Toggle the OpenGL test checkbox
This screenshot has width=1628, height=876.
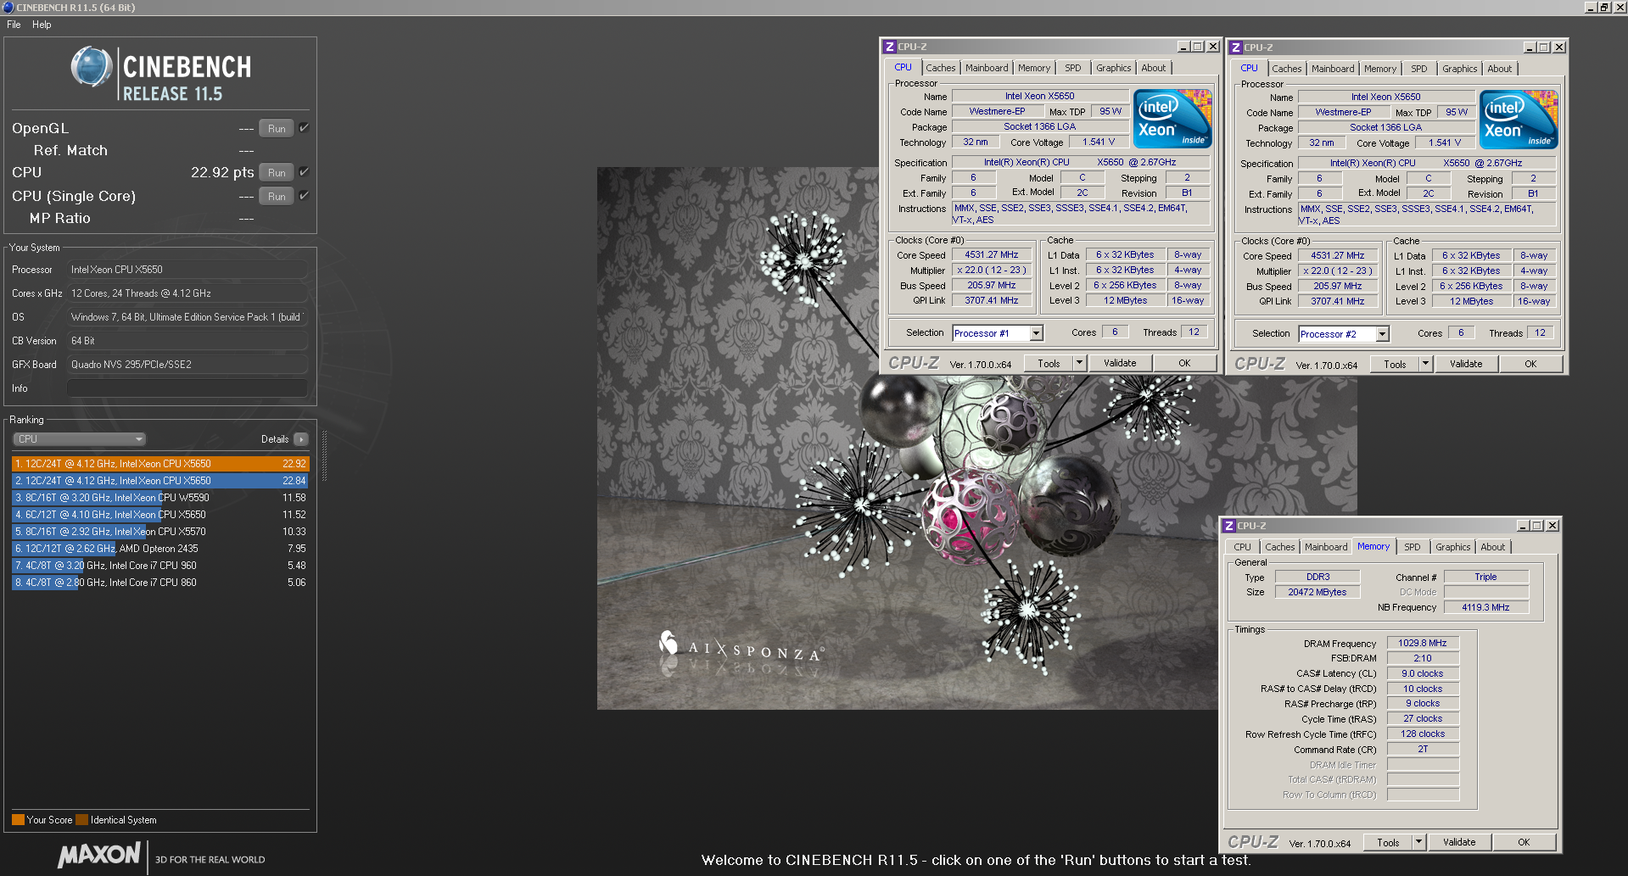[304, 128]
